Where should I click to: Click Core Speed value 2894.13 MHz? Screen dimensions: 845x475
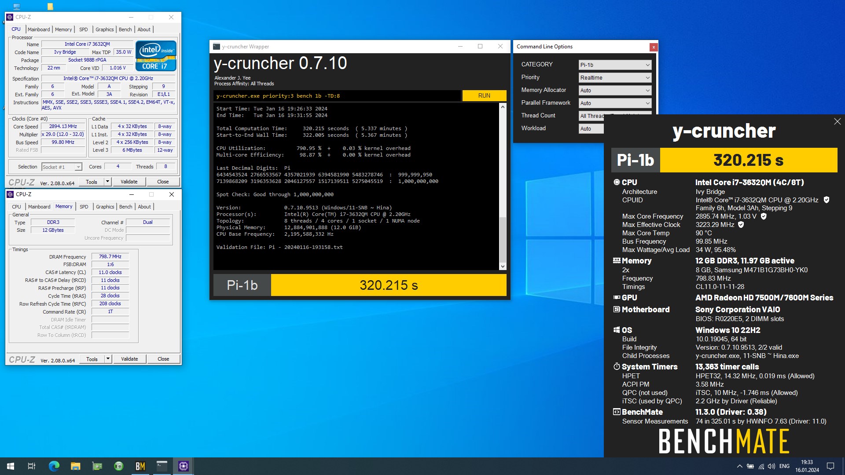(63, 126)
